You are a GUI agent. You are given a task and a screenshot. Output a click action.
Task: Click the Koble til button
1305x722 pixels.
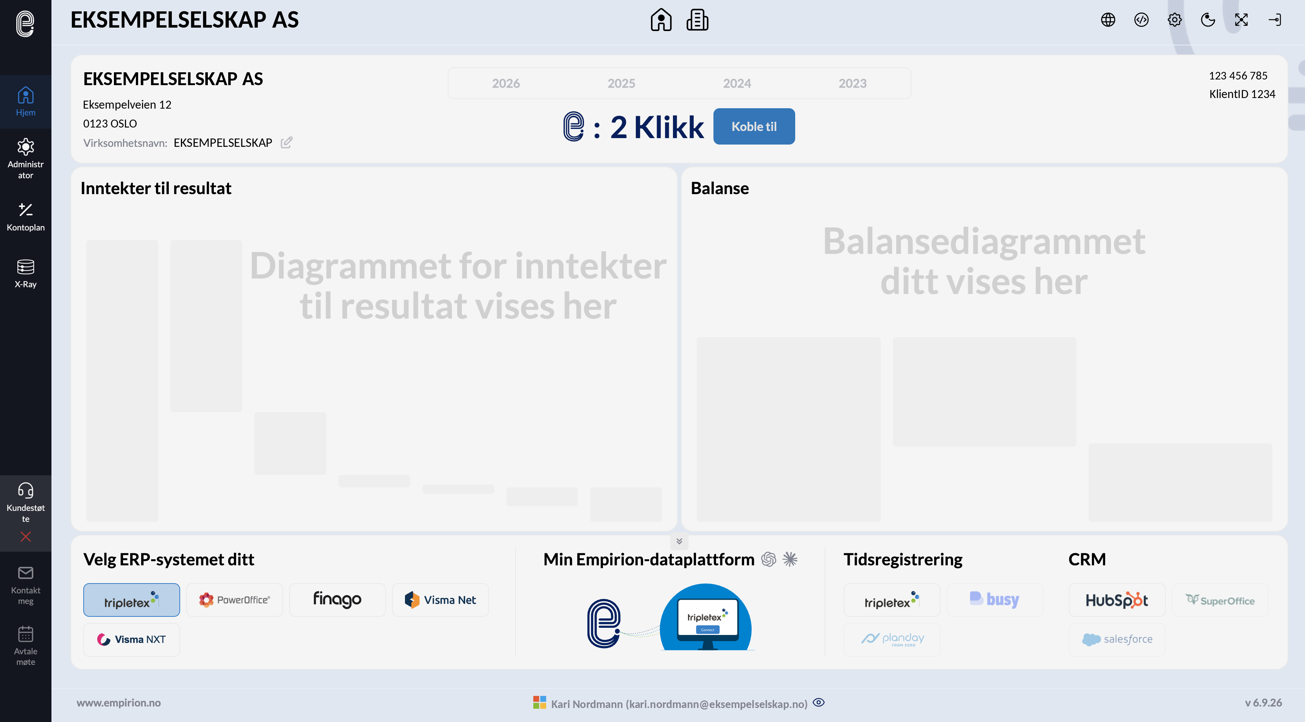tap(754, 126)
